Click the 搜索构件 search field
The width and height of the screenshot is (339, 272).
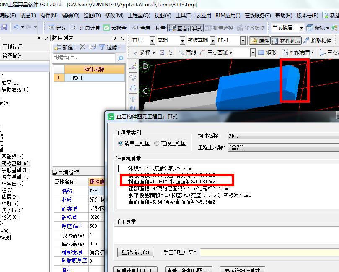tap(84, 58)
